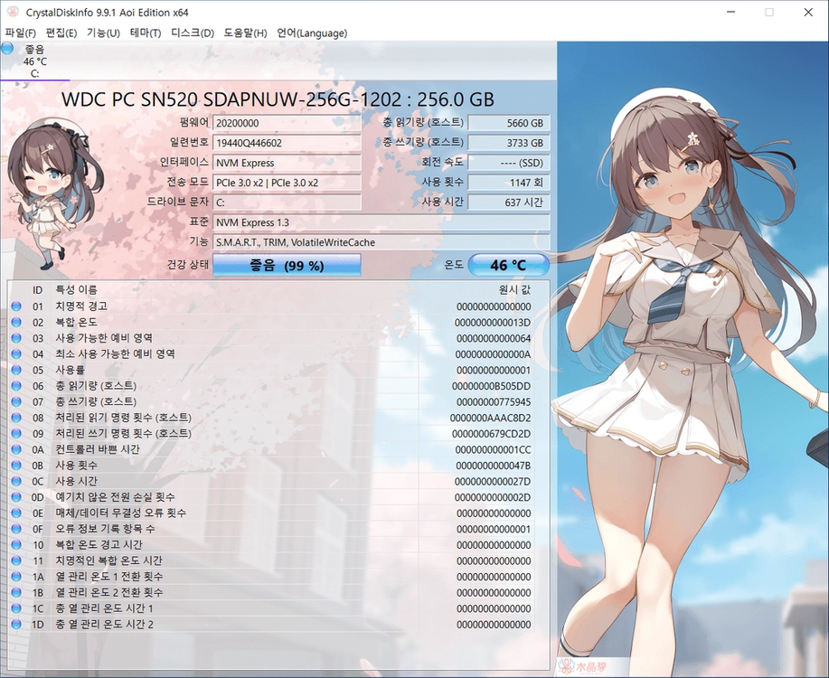Select the 컨트롤러 바쁜 시간 attribute name

(98, 449)
